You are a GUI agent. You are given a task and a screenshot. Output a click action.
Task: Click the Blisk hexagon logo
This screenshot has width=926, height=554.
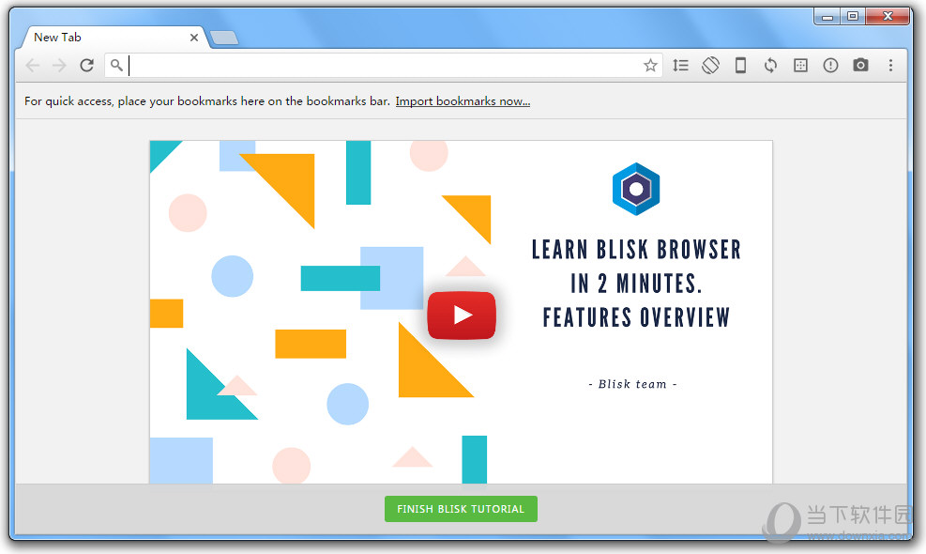coord(636,189)
